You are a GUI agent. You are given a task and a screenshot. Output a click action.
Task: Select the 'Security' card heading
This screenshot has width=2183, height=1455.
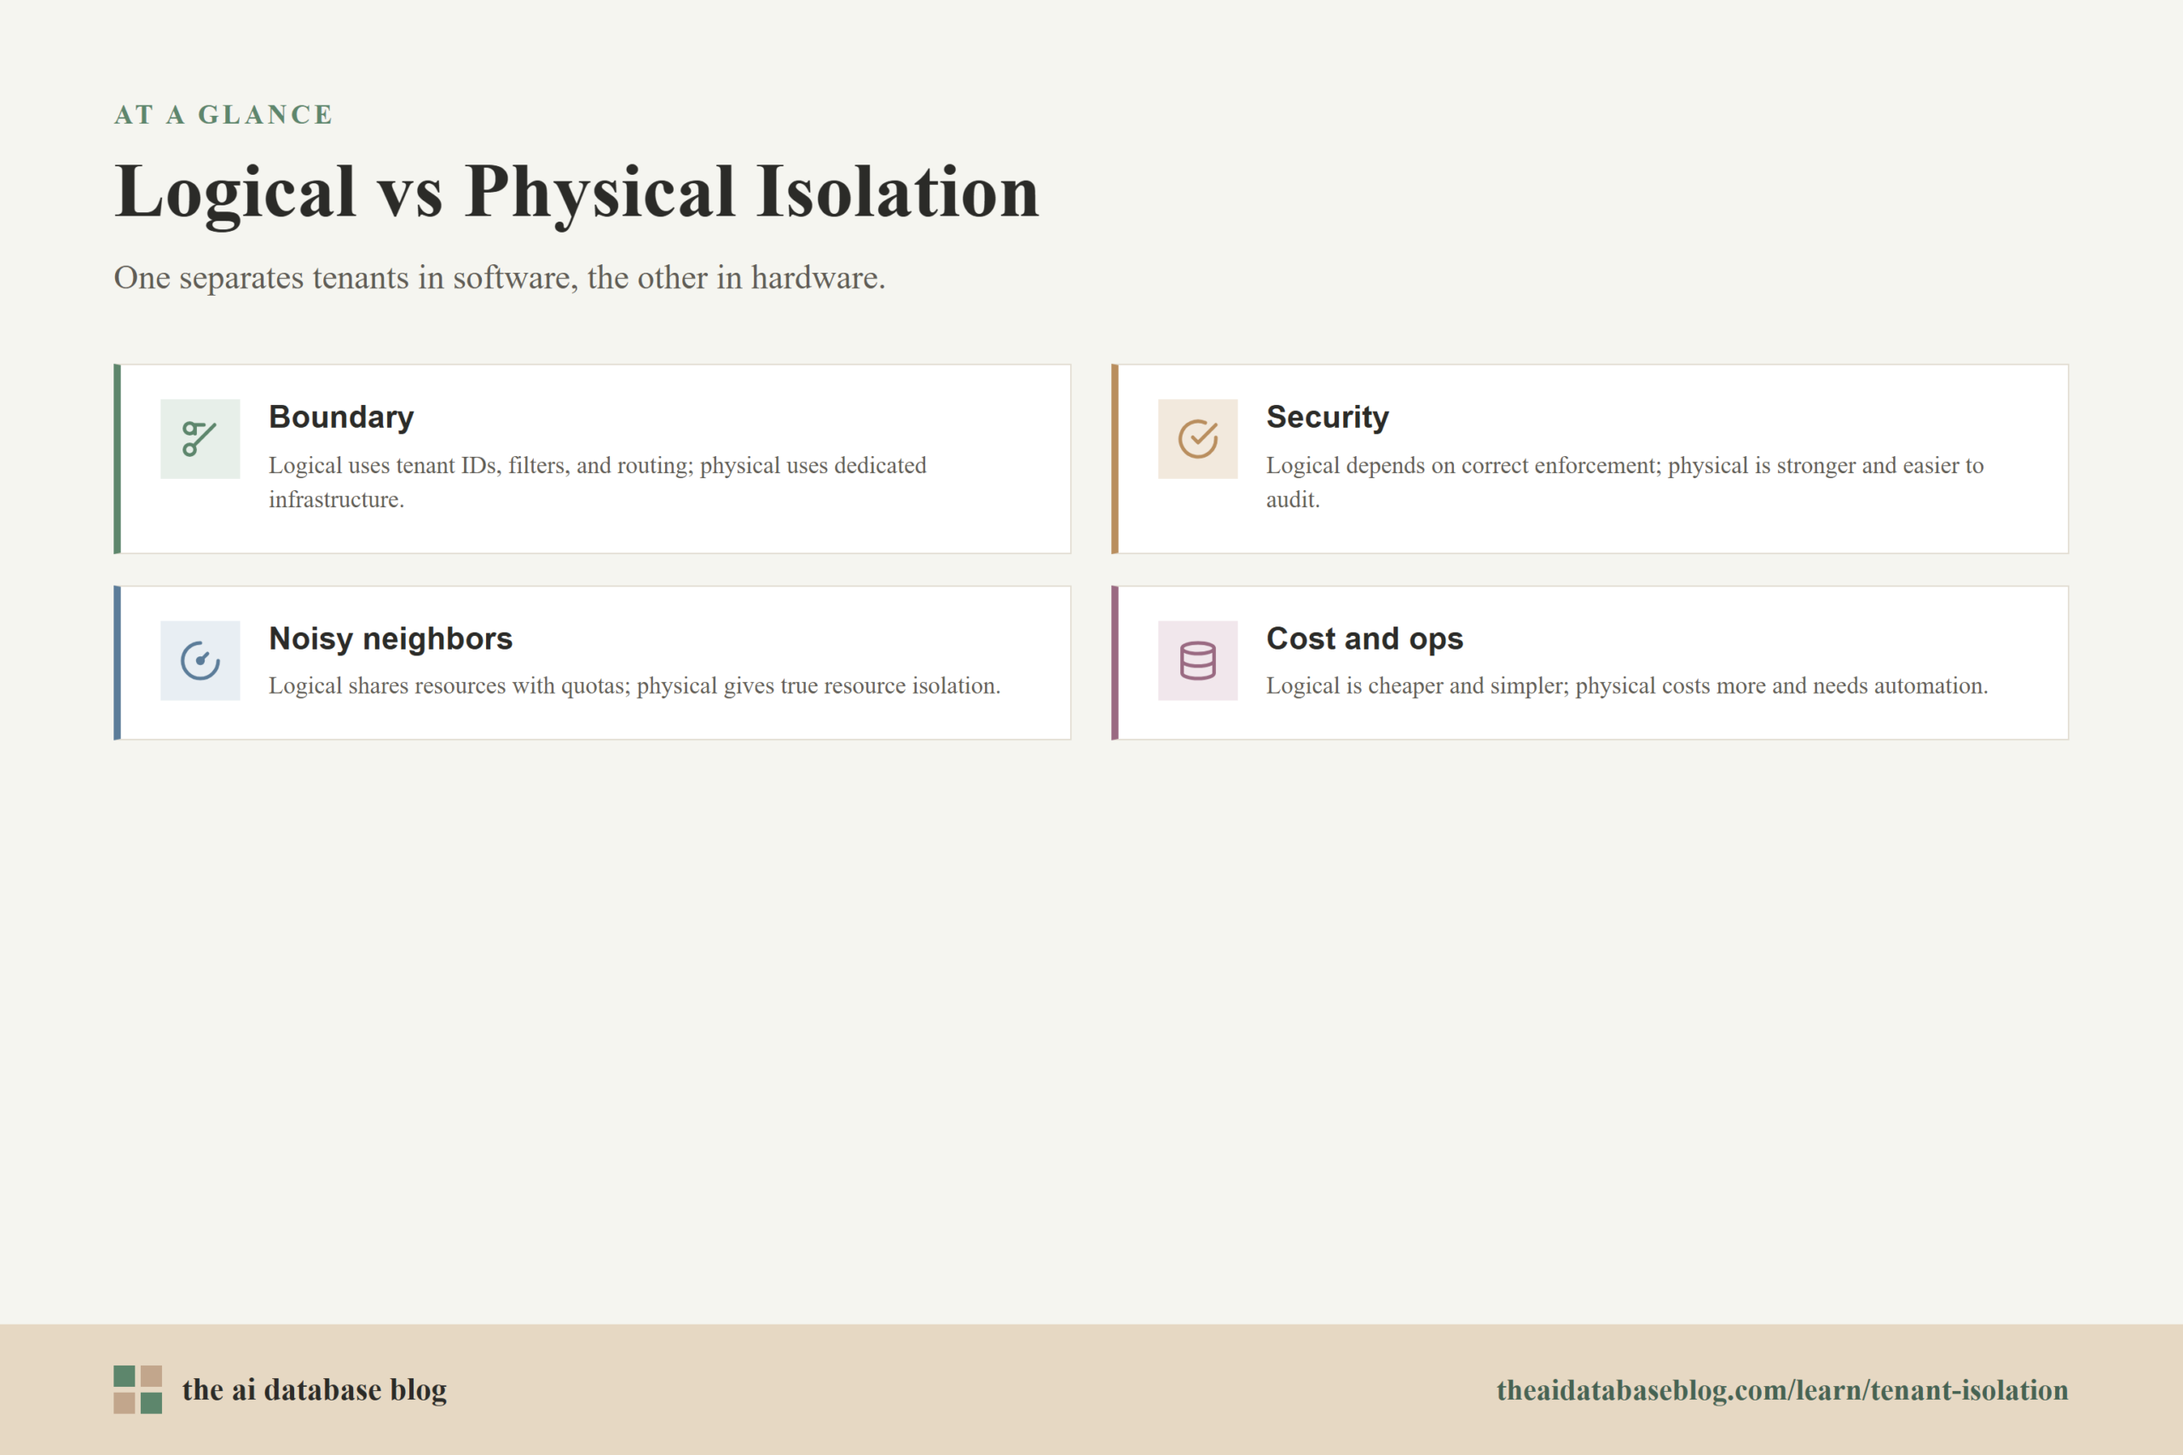pyautogui.click(x=1327, y=418)
